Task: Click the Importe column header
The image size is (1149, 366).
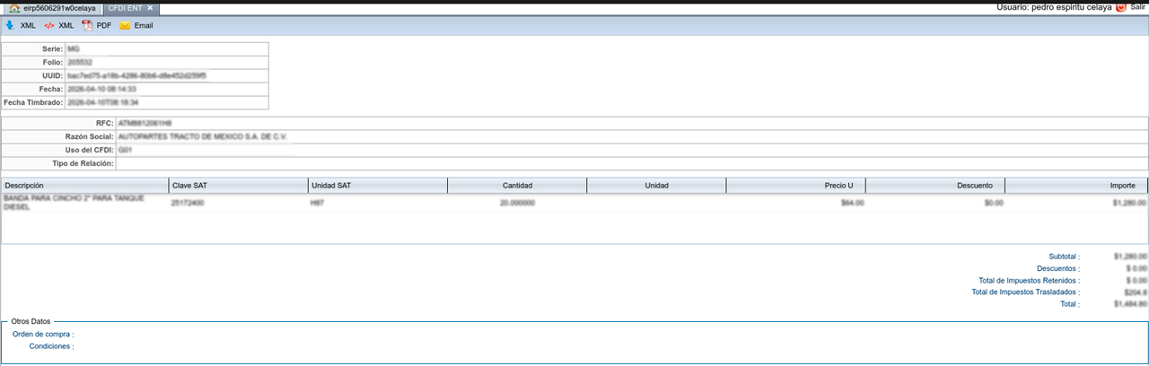Action: 1076,186
